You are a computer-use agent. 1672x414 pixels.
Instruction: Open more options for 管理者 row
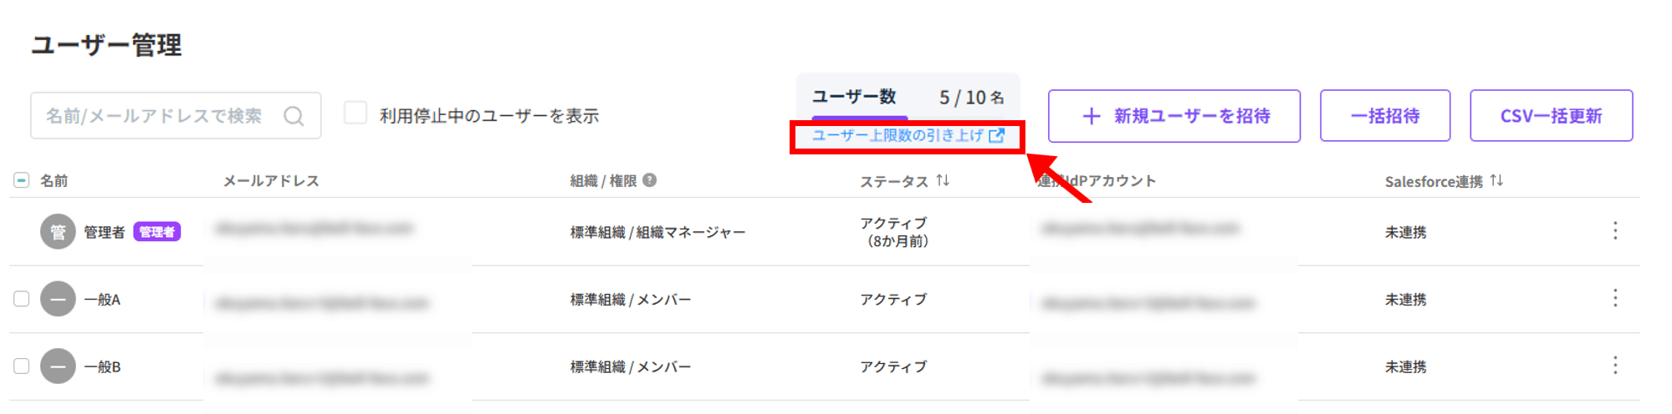pyautogui.click(x=1615, y=231)
